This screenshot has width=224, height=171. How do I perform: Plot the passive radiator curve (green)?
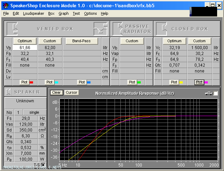click(132, 82)
